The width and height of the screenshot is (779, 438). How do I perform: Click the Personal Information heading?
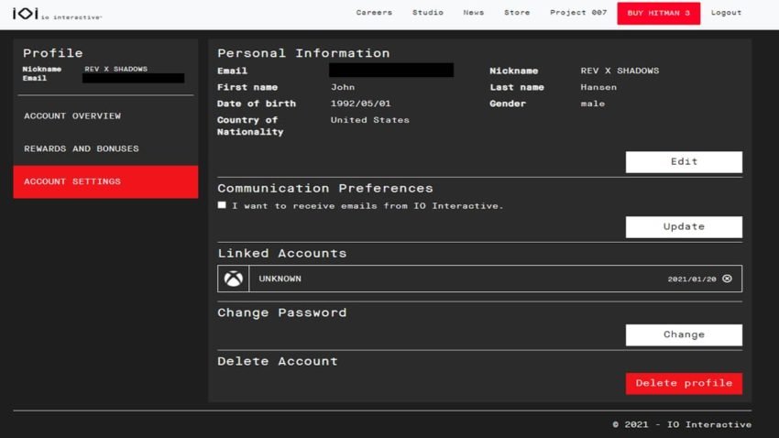coord(303,53)
